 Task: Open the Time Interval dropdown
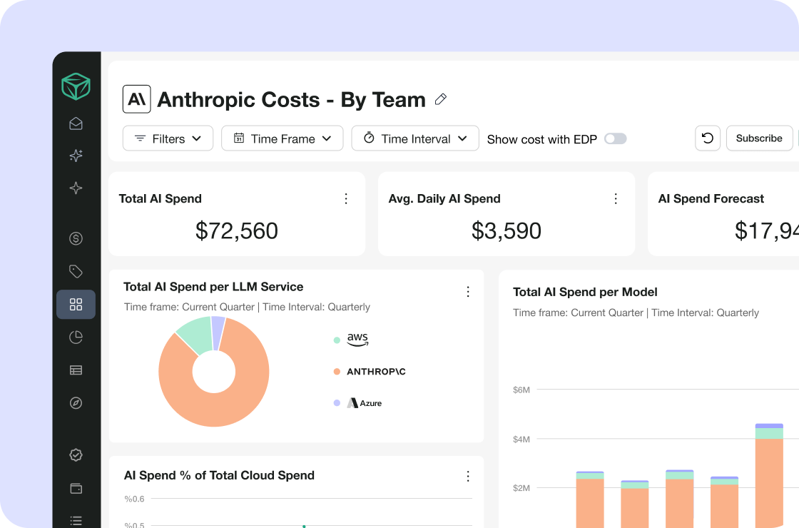[x=415, y=138]
